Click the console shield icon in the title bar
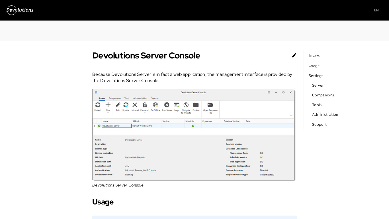 96,92
